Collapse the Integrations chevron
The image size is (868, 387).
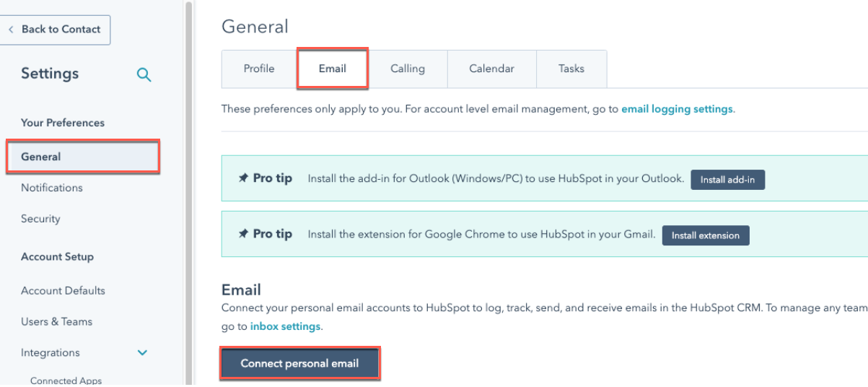143,353
